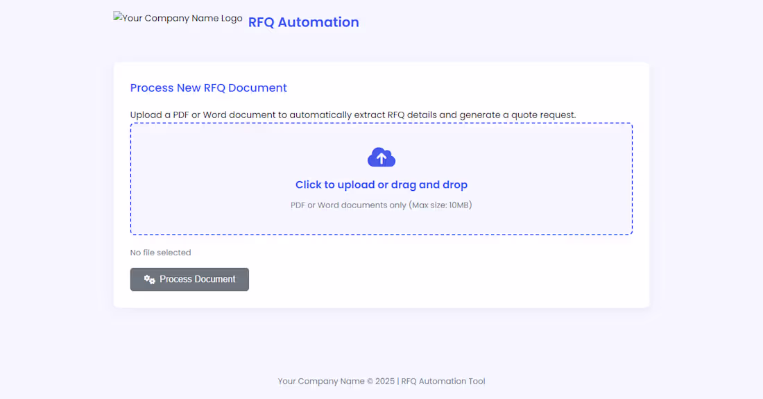Click the Your Company Name Logo image
This screenshot has height=399, width=763.
point(178,18)
